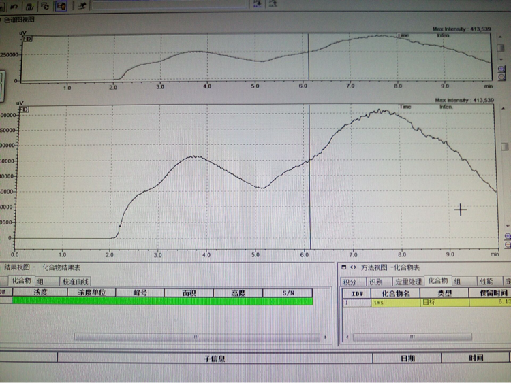
Task: Click upper chromatogram scrollbar up arrow
Action: (500, 37)
